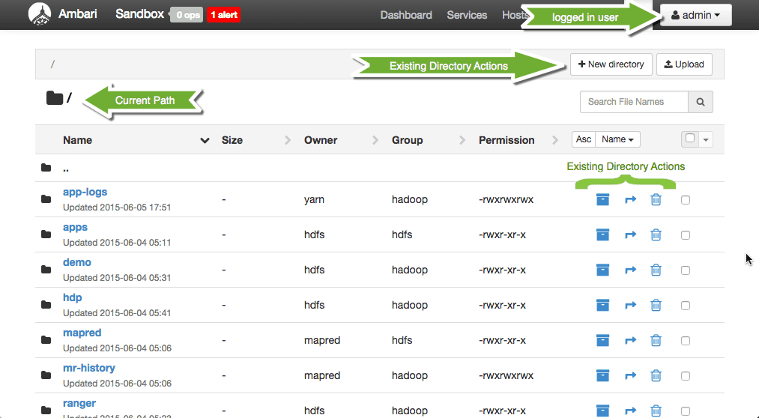The width and height of the screenshot is (759, 418).
Task: Delete the mr-history directory
Action: point(656,375)
